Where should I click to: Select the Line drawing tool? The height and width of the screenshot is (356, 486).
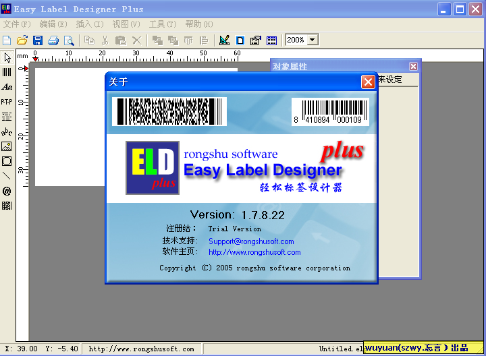[7, 176]
